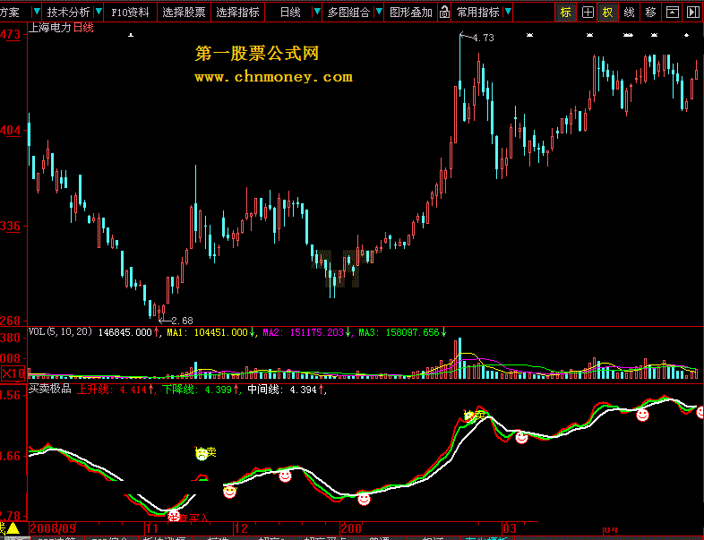
Task: Click the 2008/09 date on time axis
Action: point(53,527)
